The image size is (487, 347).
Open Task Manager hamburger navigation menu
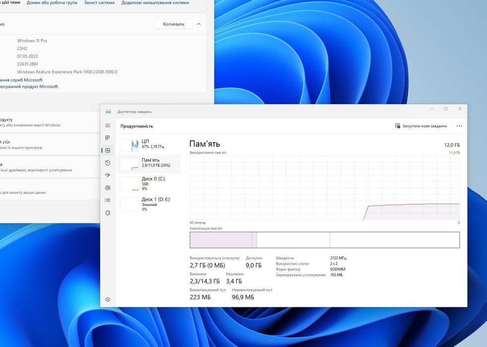coord(108,125)
